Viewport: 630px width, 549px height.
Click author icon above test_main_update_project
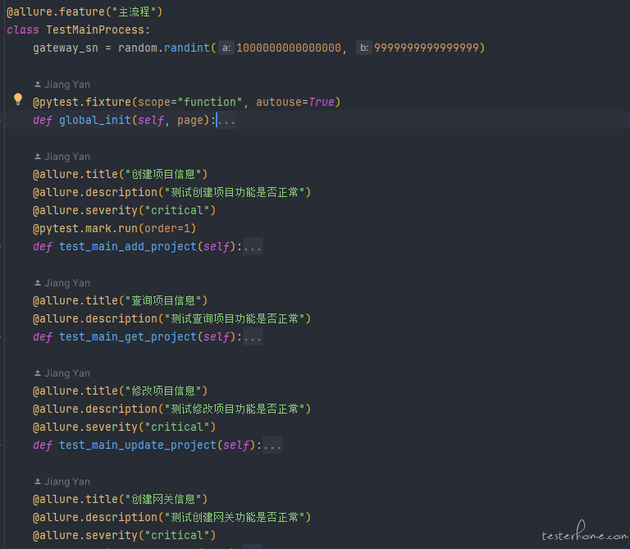click(38, 373)
